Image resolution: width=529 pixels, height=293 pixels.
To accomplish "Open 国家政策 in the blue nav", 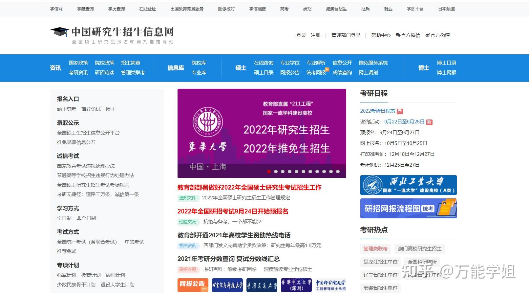I will click(x=78, y=63).
